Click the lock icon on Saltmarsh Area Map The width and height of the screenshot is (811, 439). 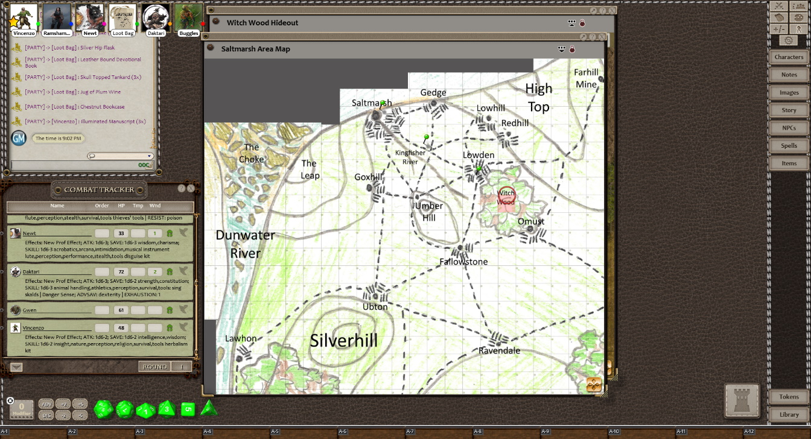point(572,49)
